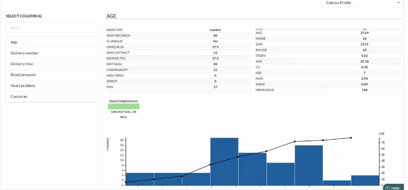This screenshot has height=190, width=408.
Task: Click the SELECT COLUMN (6) header
Action: point(24,16)
